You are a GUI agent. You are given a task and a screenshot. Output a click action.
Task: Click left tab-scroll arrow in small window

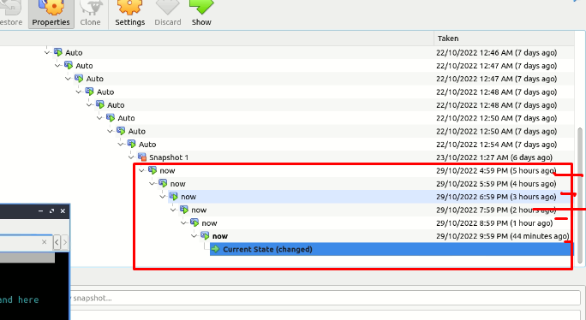[x=57, y=242]
